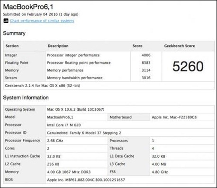Click the Stream section row label
The width and height of the screenshot is (217, 188).
[x=11, y=78]
